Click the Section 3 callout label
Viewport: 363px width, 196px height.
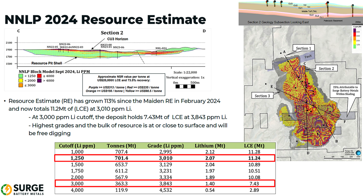262,96
